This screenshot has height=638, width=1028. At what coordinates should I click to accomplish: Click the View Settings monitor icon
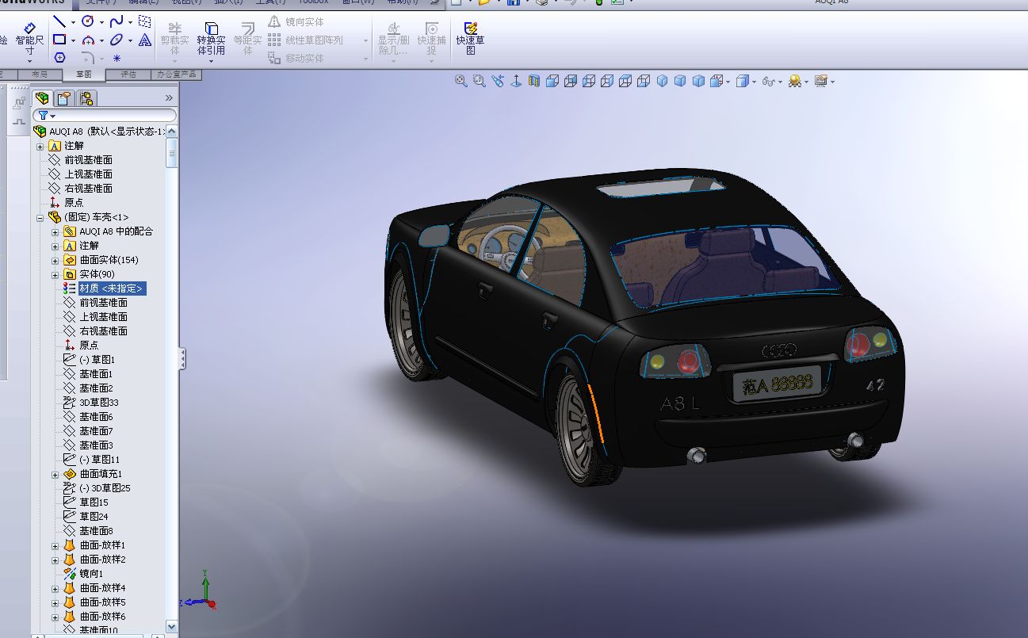(x=820, y=81)
